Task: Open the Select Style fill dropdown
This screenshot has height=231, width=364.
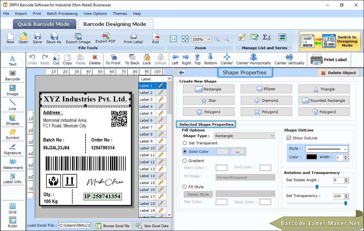Action: [x=246, y=193]
